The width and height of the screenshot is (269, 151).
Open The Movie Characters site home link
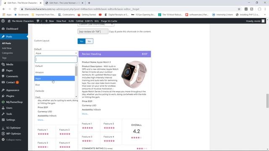click(21, 21)
